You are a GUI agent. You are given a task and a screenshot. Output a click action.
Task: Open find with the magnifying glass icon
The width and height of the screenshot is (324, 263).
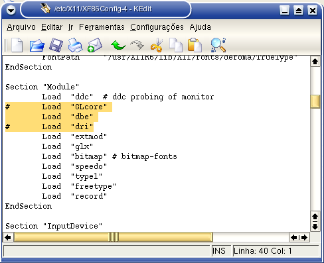pyautogui.click(x=218, y=45)
